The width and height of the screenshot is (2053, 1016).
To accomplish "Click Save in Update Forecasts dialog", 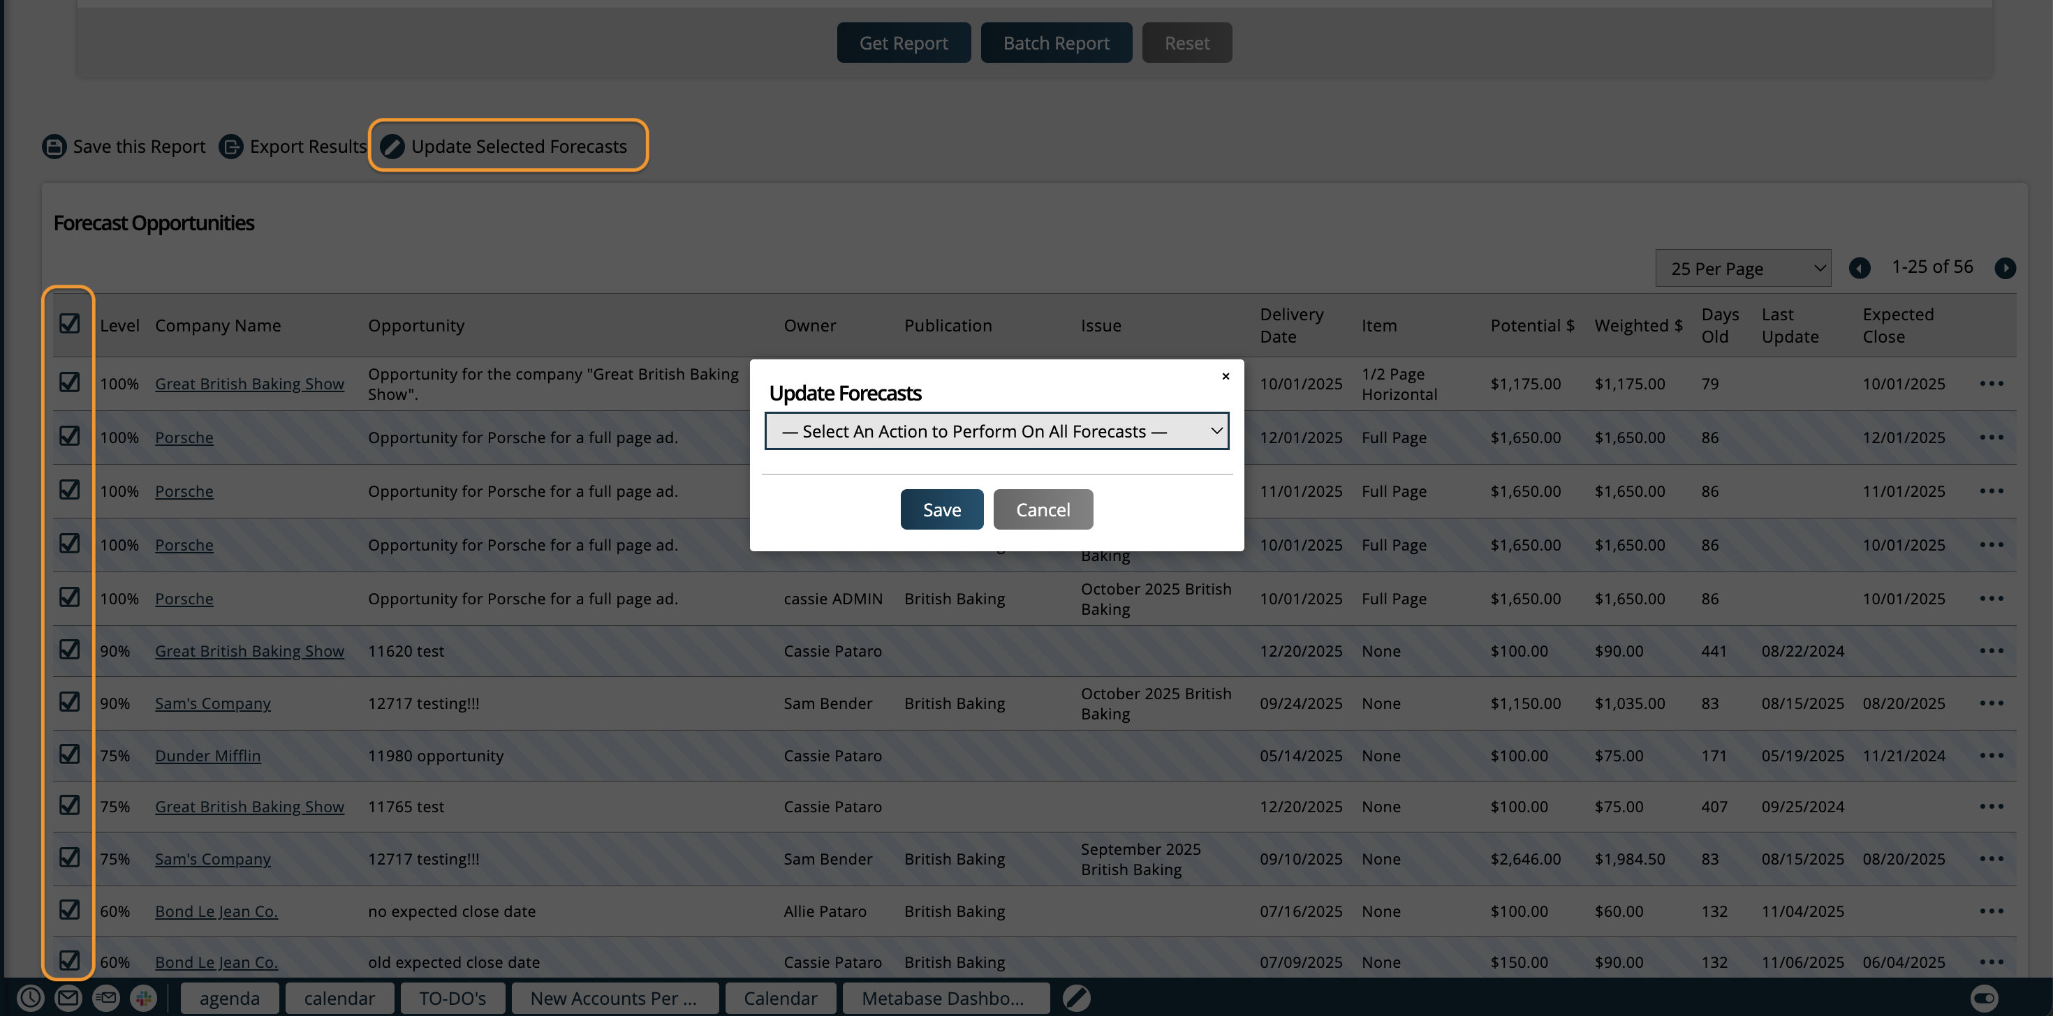I will click(941, 509).
